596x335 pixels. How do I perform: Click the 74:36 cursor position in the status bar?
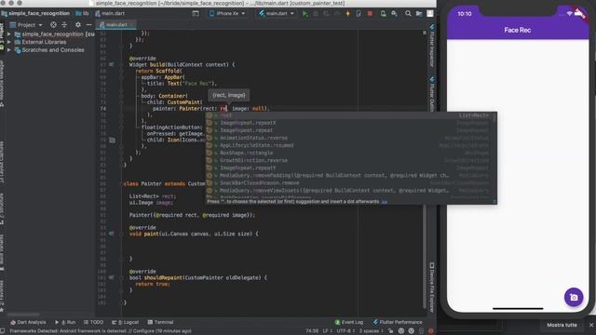tap(312, 331)
